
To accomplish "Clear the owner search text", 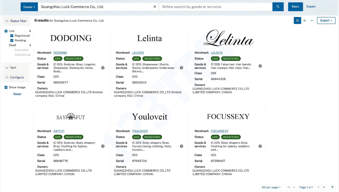I will pos(155,7).
